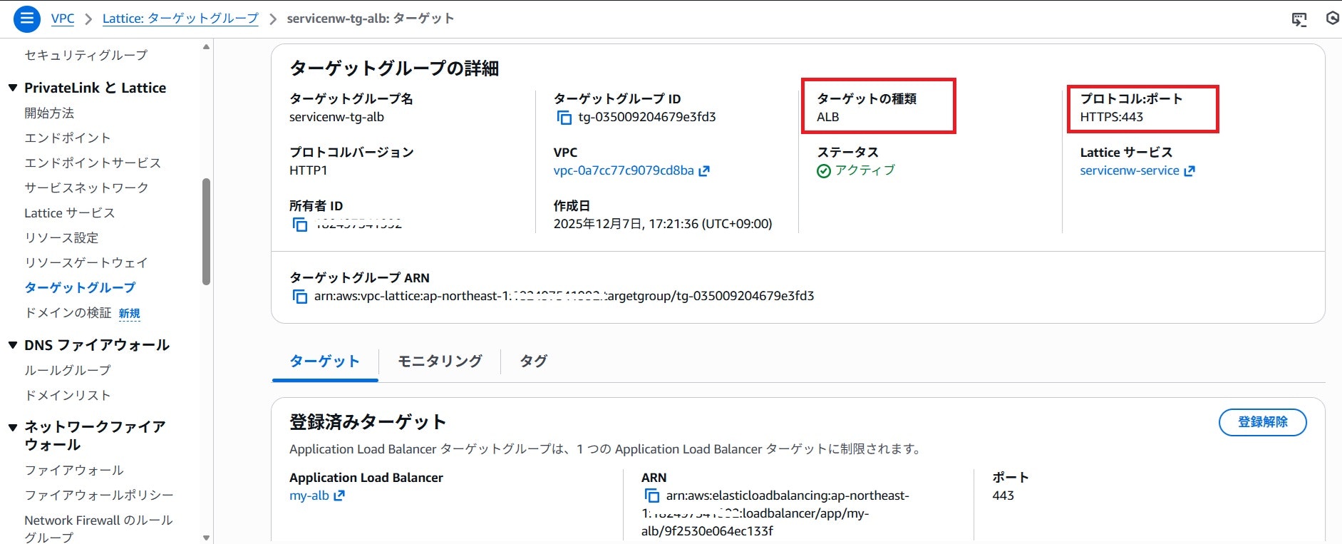Click external link icon beside servicenw-service
This screenshot has height=544, width=1342.
[1189, 171]
